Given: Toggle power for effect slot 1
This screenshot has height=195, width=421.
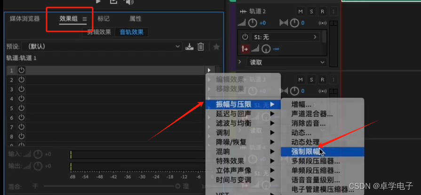Looking at the screenshot, I should click(21, 70).
